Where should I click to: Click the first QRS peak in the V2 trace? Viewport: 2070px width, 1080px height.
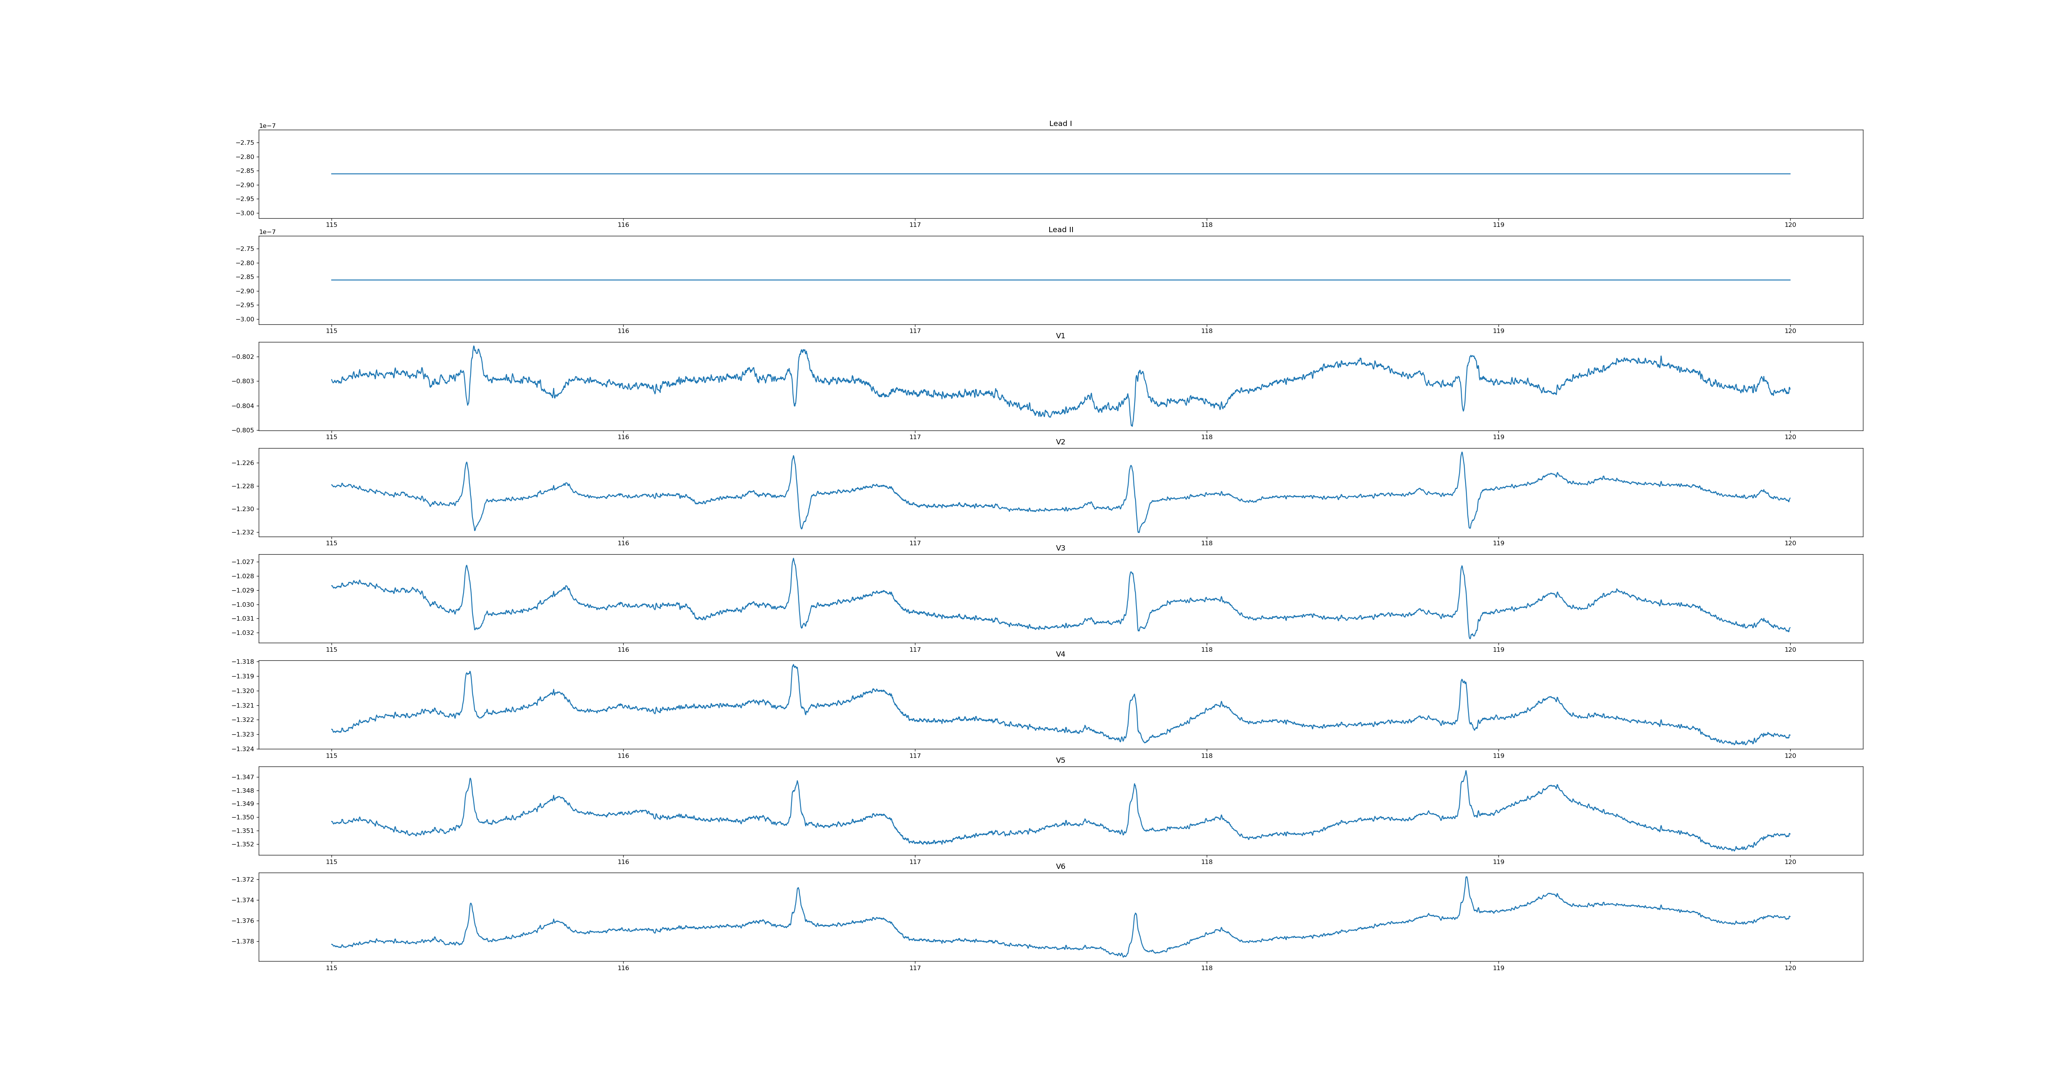466,463
